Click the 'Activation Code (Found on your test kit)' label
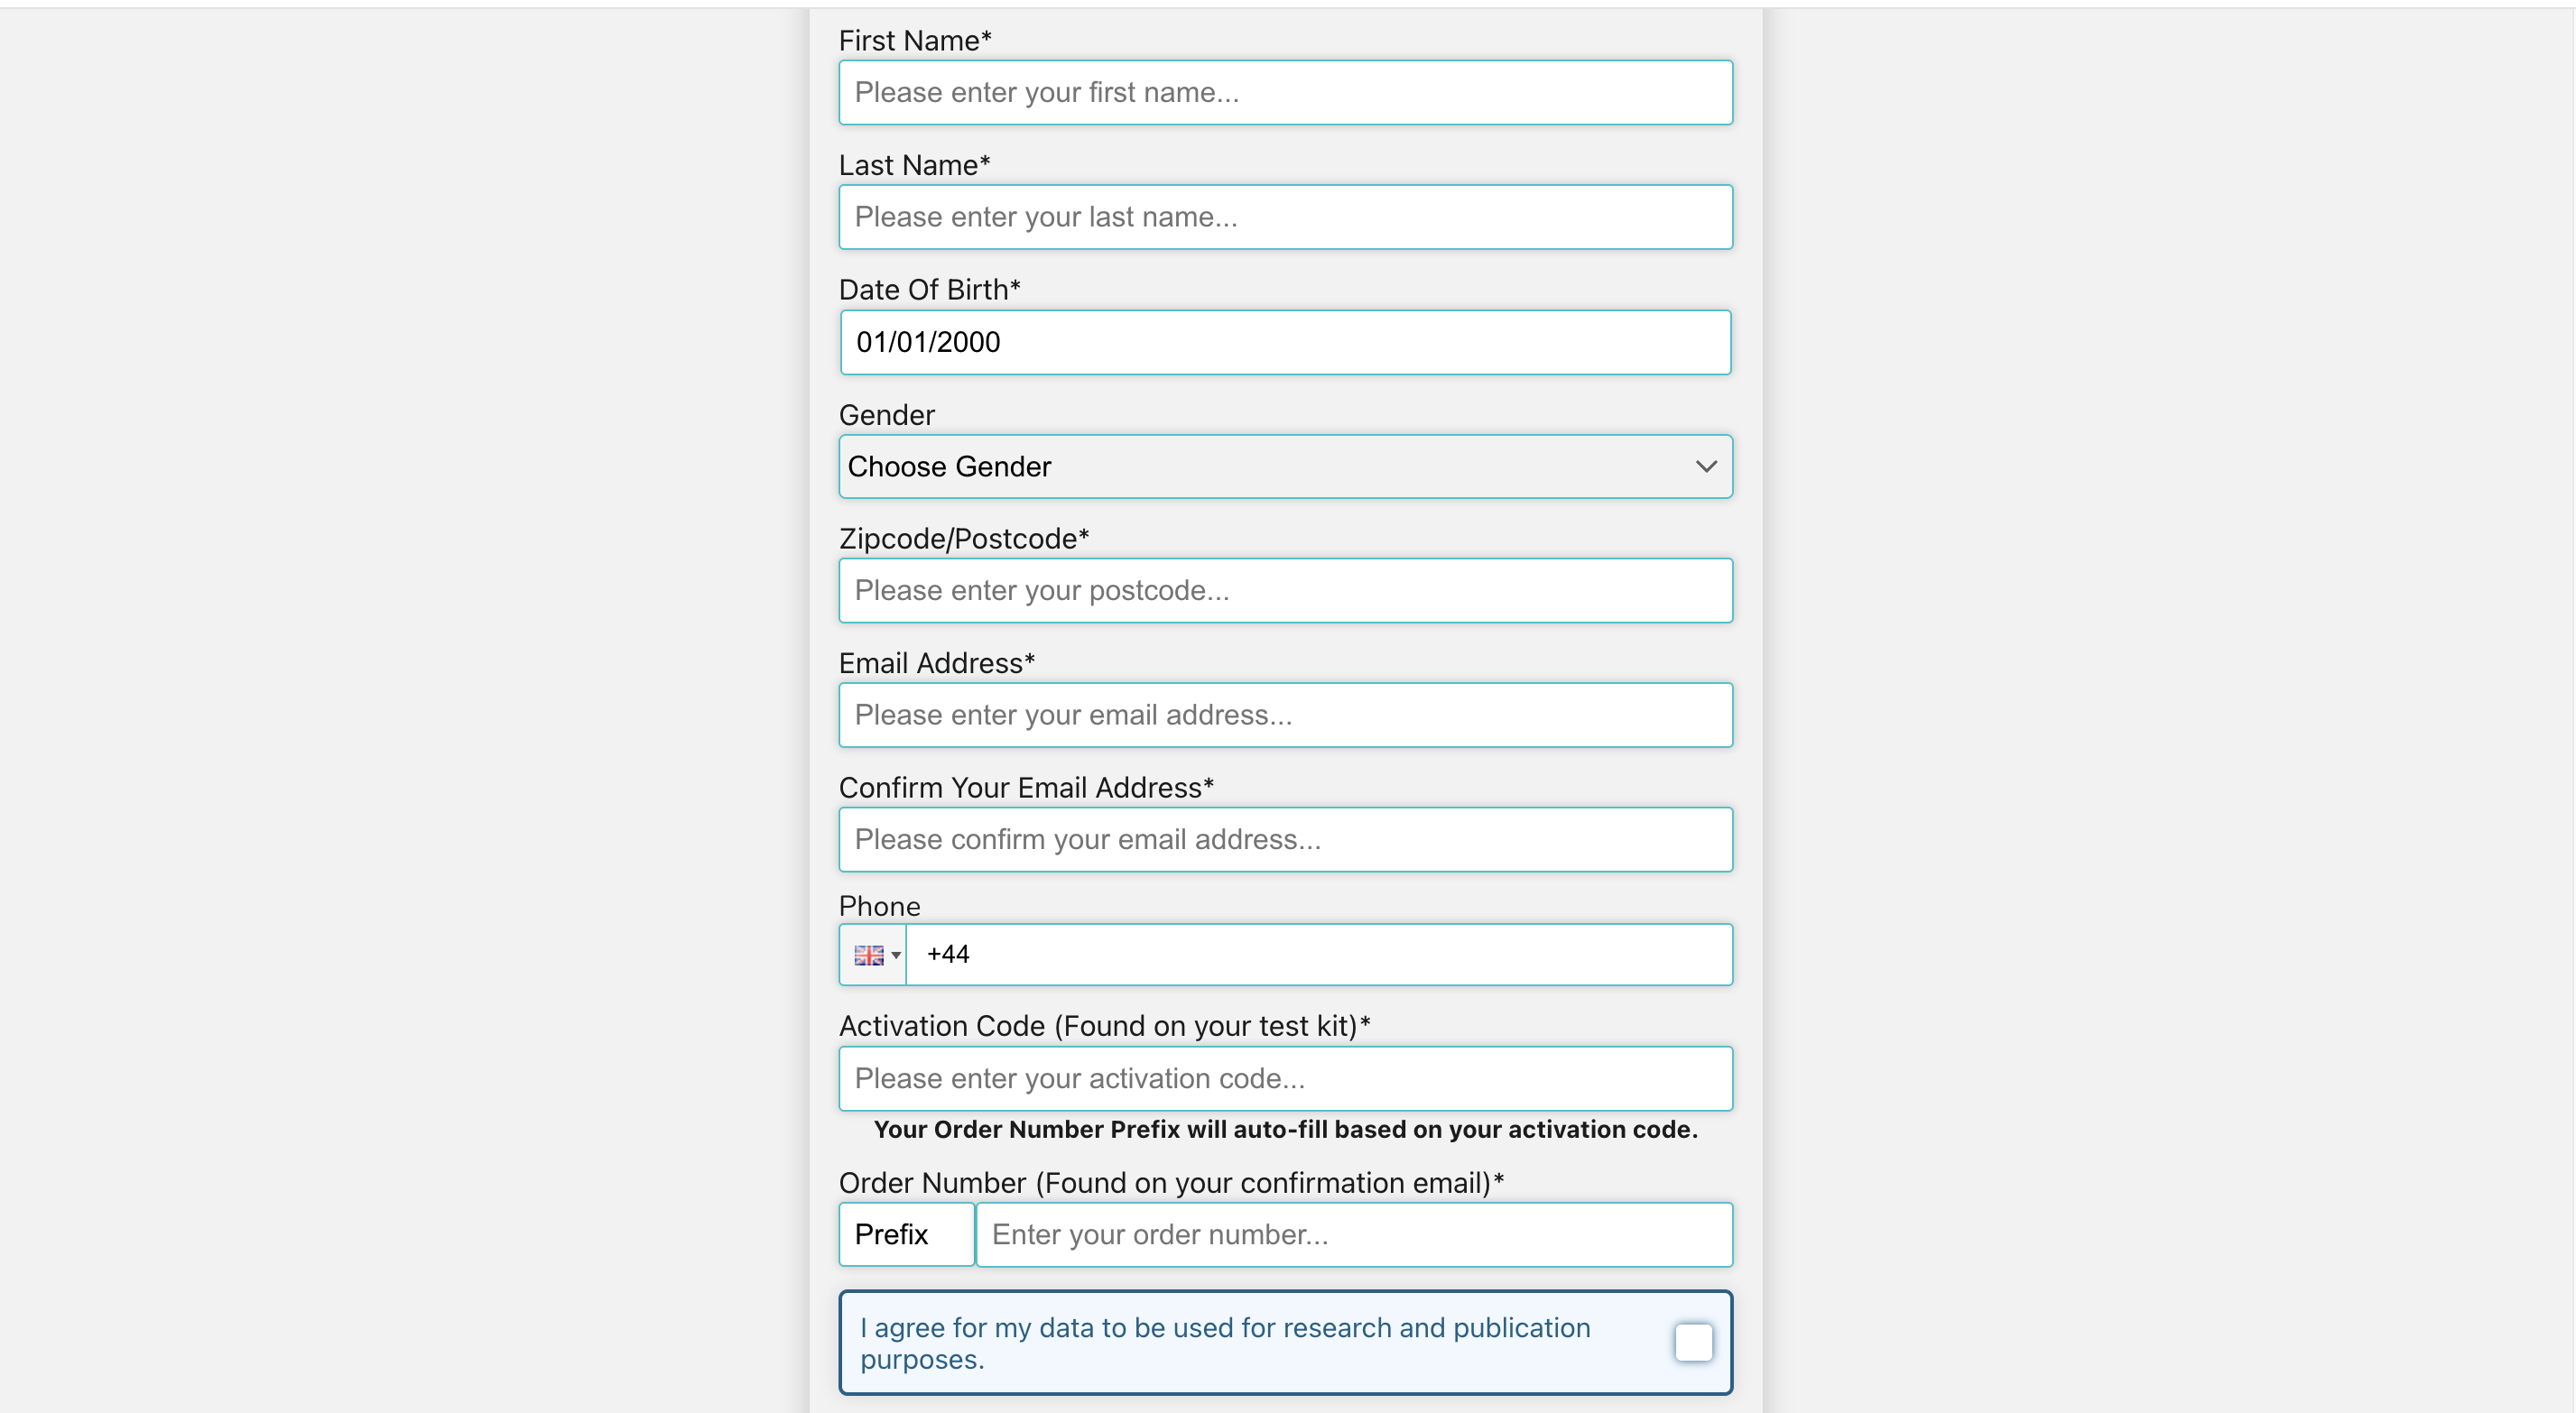This screenshot has width=2576, height=1413. point(1104,1025)
